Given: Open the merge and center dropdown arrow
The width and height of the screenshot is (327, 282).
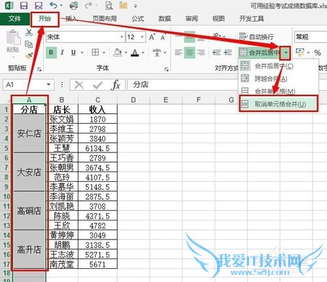Looking at the screenshot, I should [x=286, y=52].
